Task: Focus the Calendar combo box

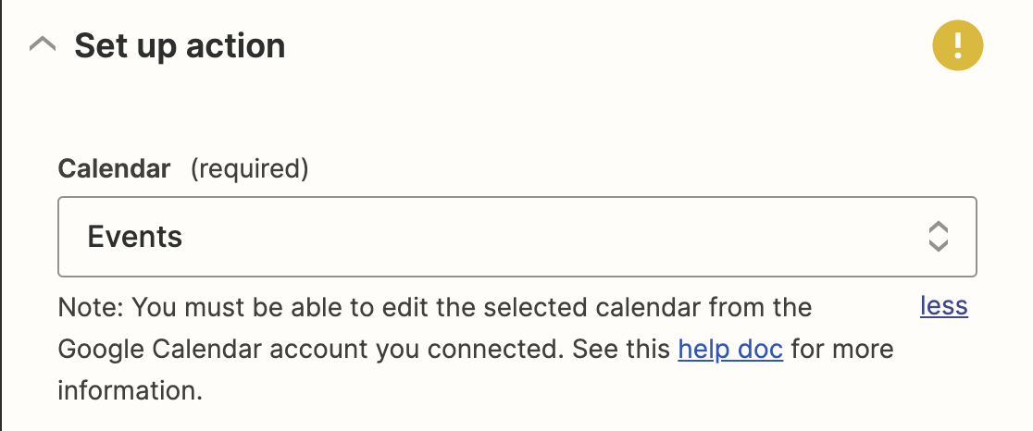Action: pos(517,237)
